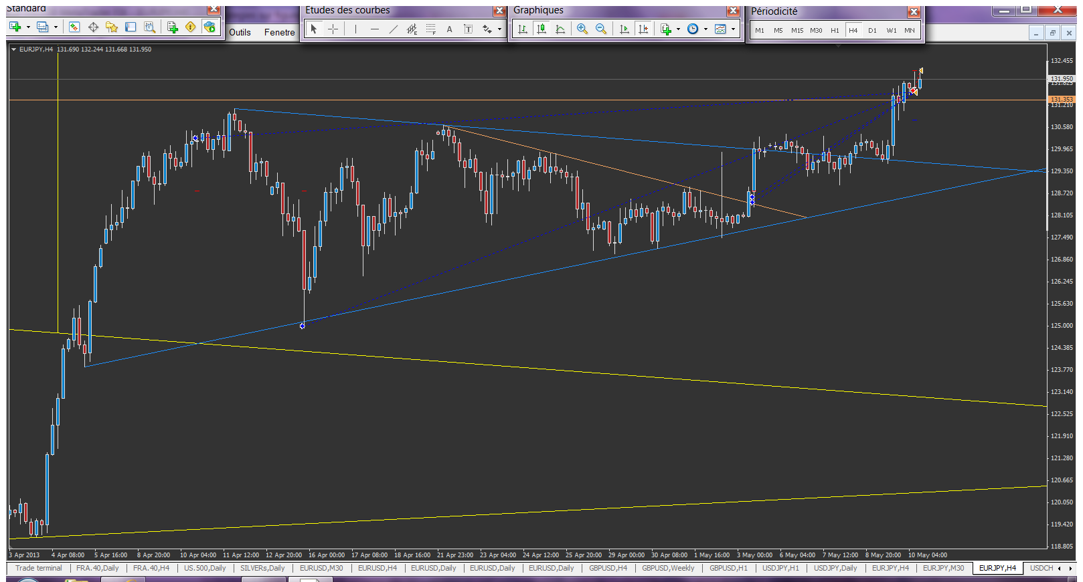This screenshot has width=1083, height=582.
Task: Switch chart to Bar Chart mode
Action: click(523, 29)
